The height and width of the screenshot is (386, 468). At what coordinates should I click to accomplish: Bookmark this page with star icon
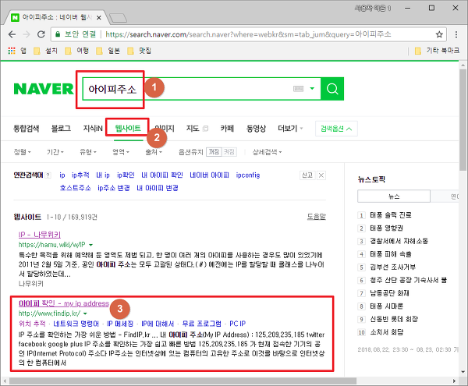coord(439,34)
